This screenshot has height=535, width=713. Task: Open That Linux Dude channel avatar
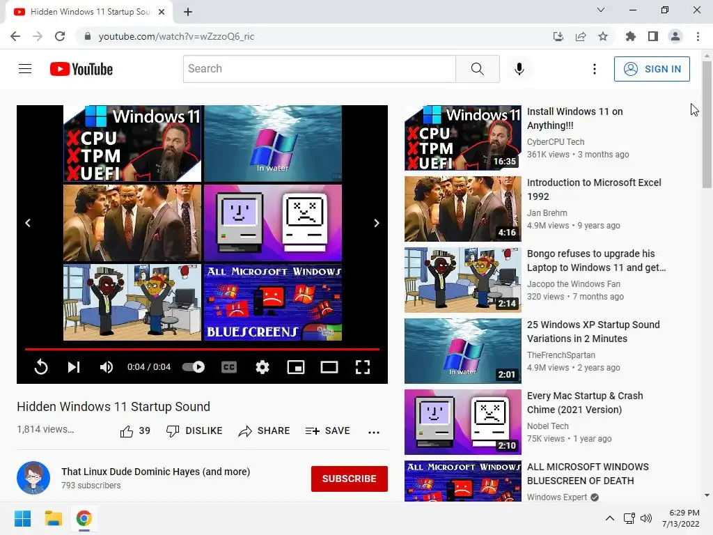point(33,478)
